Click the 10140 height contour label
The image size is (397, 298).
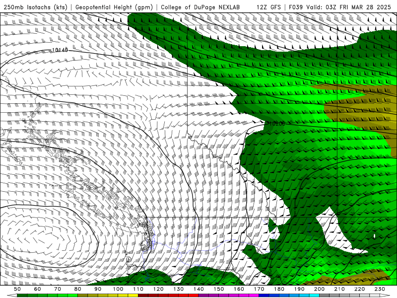click(60, 50)
